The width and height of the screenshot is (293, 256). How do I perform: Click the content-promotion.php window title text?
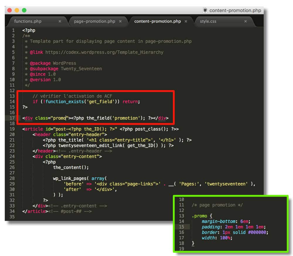tap(235, 10)
